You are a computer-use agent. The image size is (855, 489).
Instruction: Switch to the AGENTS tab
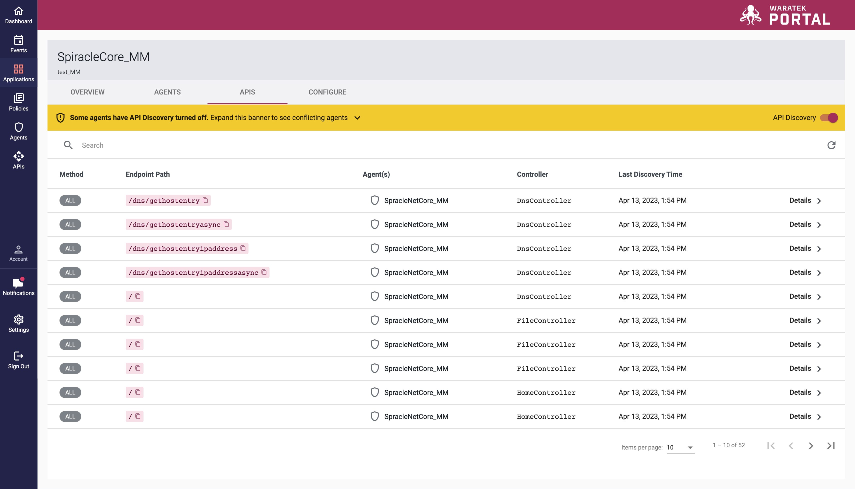coord(167,92)
